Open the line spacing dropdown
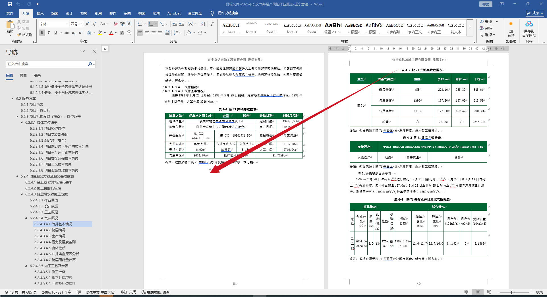This screenshot has height=297, width=547. (177, 33)
